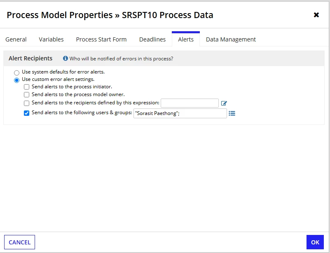Switch to the Variables tab
The width and height of the screenshot is (330, 253).
(x=51, y=39)
